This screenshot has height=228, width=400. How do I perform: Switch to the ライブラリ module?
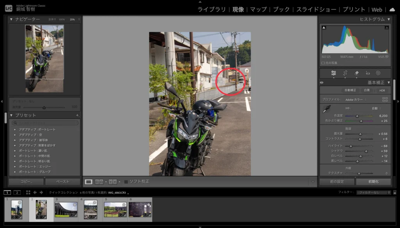[211, 9]
